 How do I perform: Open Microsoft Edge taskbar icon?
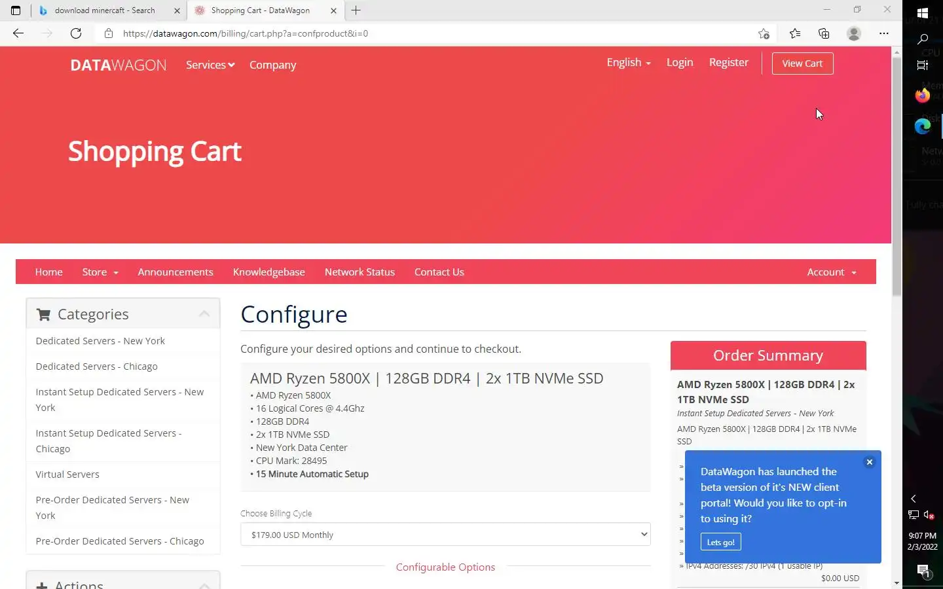[923, 126]
